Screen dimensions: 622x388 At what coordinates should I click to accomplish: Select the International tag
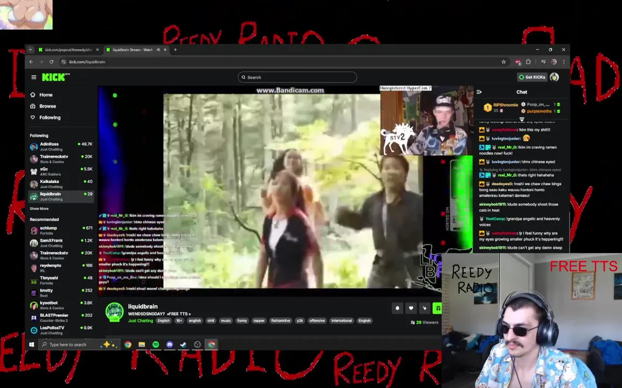(x=342, y=321)
